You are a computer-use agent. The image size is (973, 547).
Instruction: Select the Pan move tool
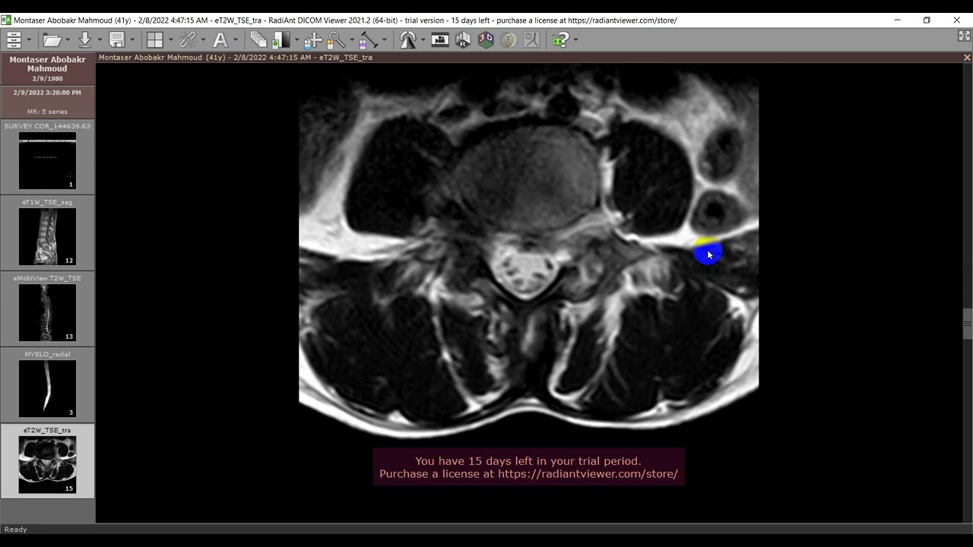pos(312,40)
